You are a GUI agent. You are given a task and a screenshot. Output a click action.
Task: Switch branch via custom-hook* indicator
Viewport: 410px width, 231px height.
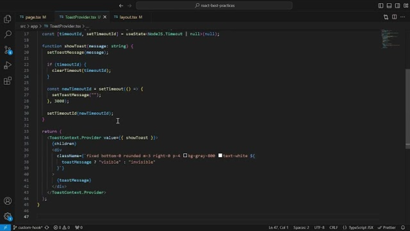(x=27, y=227)
